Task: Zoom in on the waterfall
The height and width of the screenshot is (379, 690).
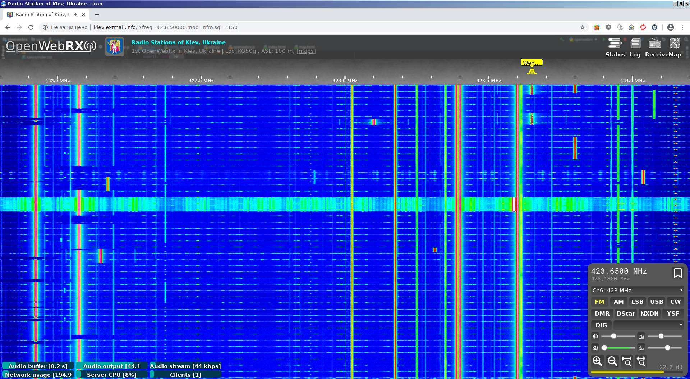Action: coord(597,361)
